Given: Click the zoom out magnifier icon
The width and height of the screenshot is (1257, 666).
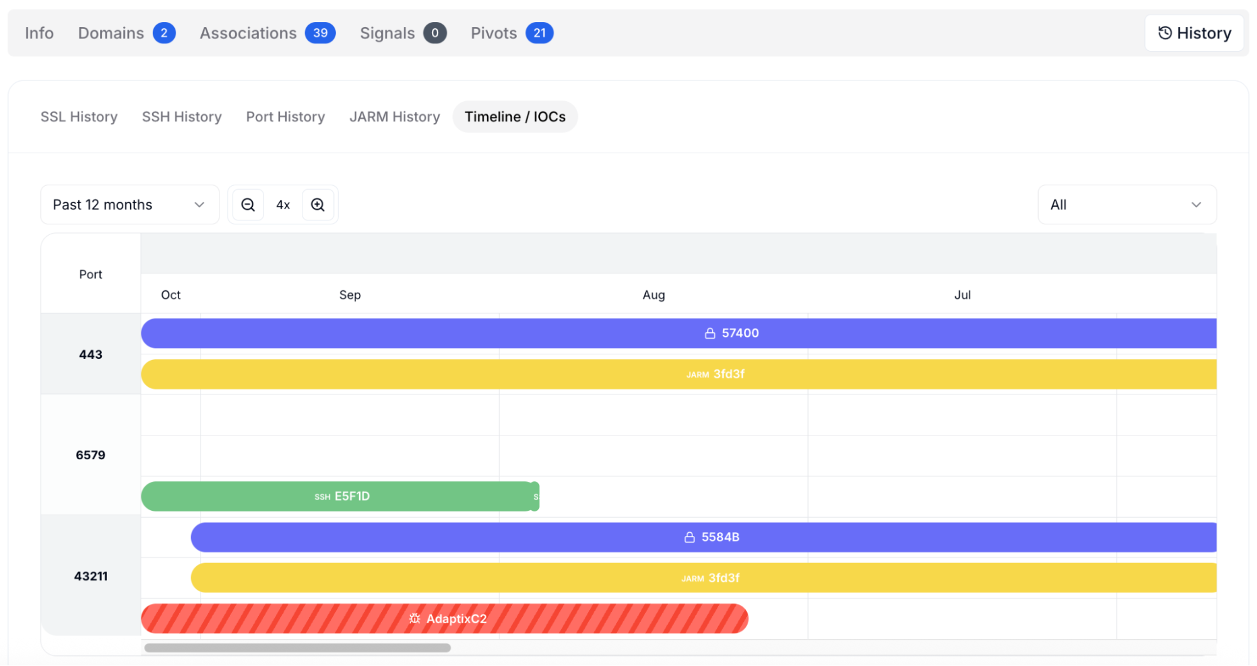Looking at the screenshot, I should 248,205.
